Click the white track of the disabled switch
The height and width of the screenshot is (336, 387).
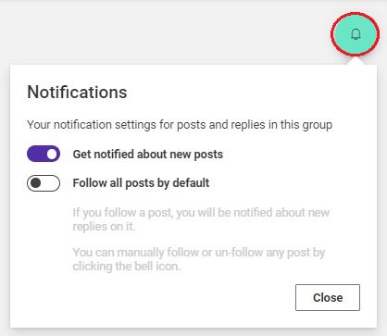coord(50,183)
